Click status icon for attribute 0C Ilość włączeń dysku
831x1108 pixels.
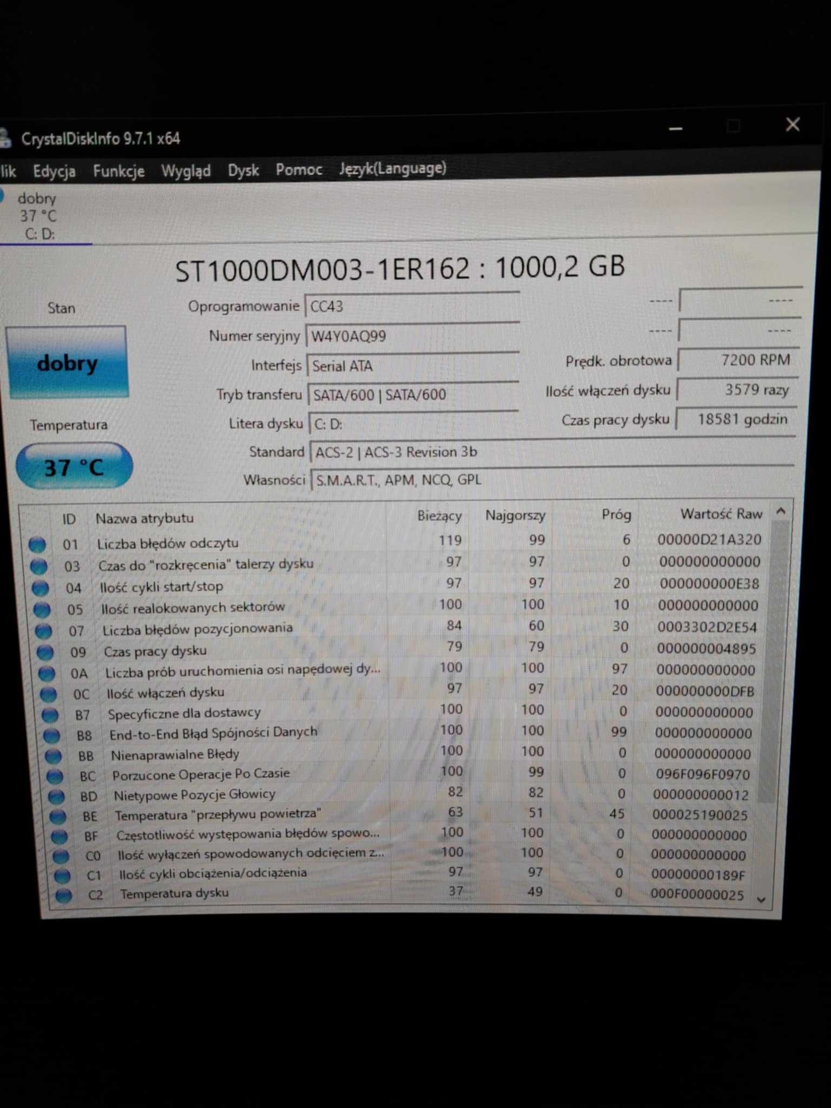click(49, 694)
